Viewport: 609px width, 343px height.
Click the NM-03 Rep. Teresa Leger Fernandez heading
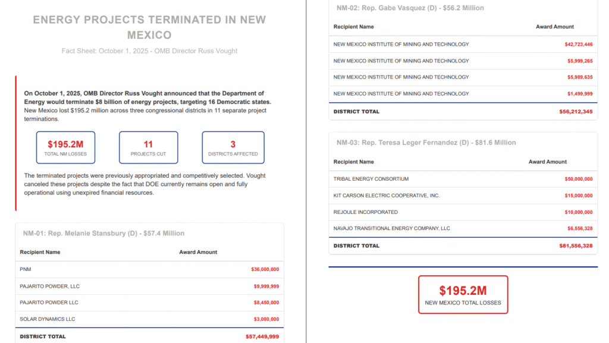pyautogui.click(x=426, y=143)
